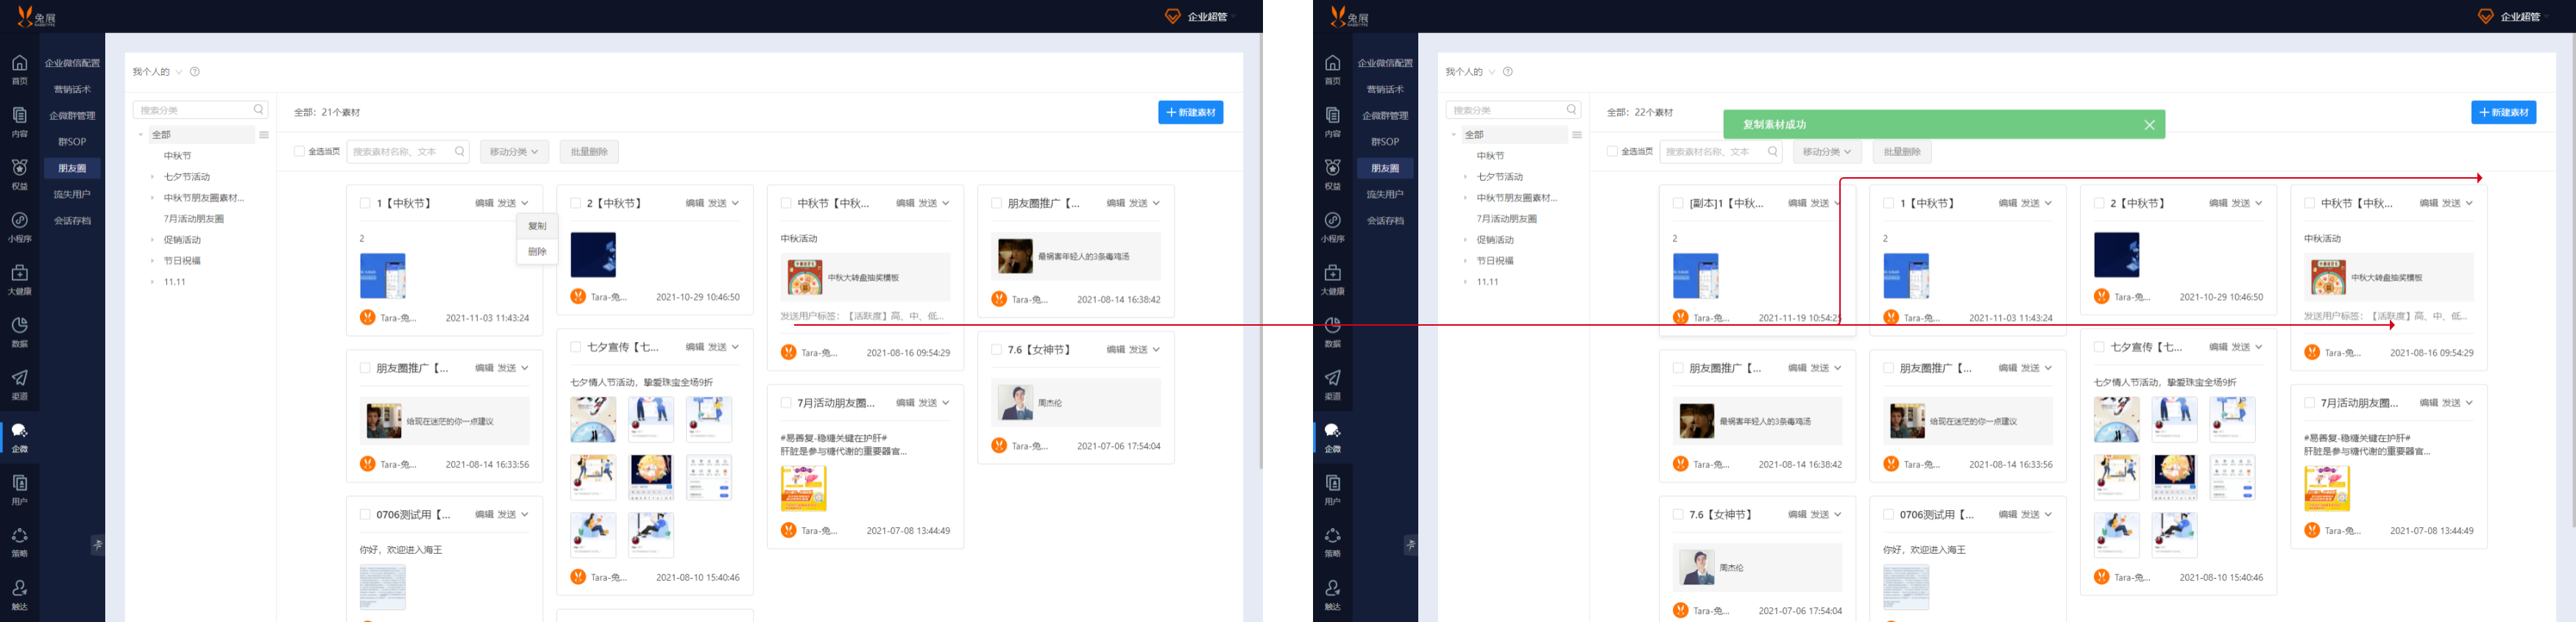Collapse 全部 tree node in left screenshot

(x=140, y=135)
